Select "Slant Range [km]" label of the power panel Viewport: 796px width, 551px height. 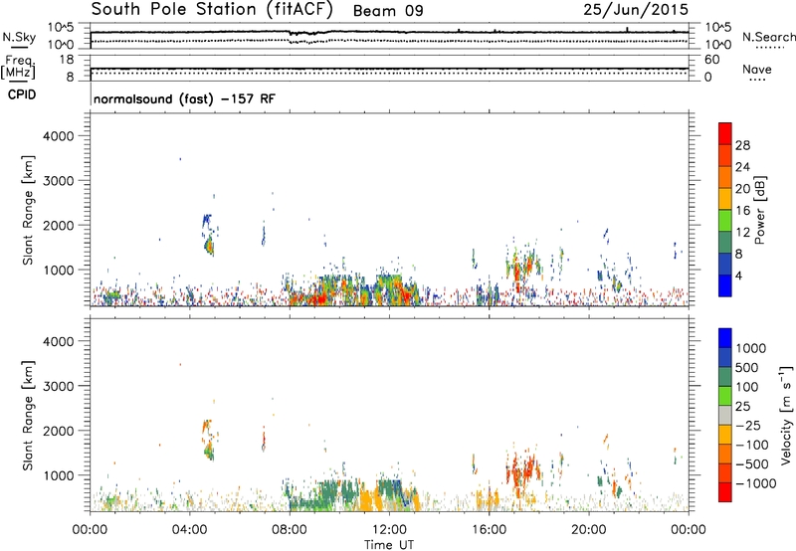click(x=28, y=210)
